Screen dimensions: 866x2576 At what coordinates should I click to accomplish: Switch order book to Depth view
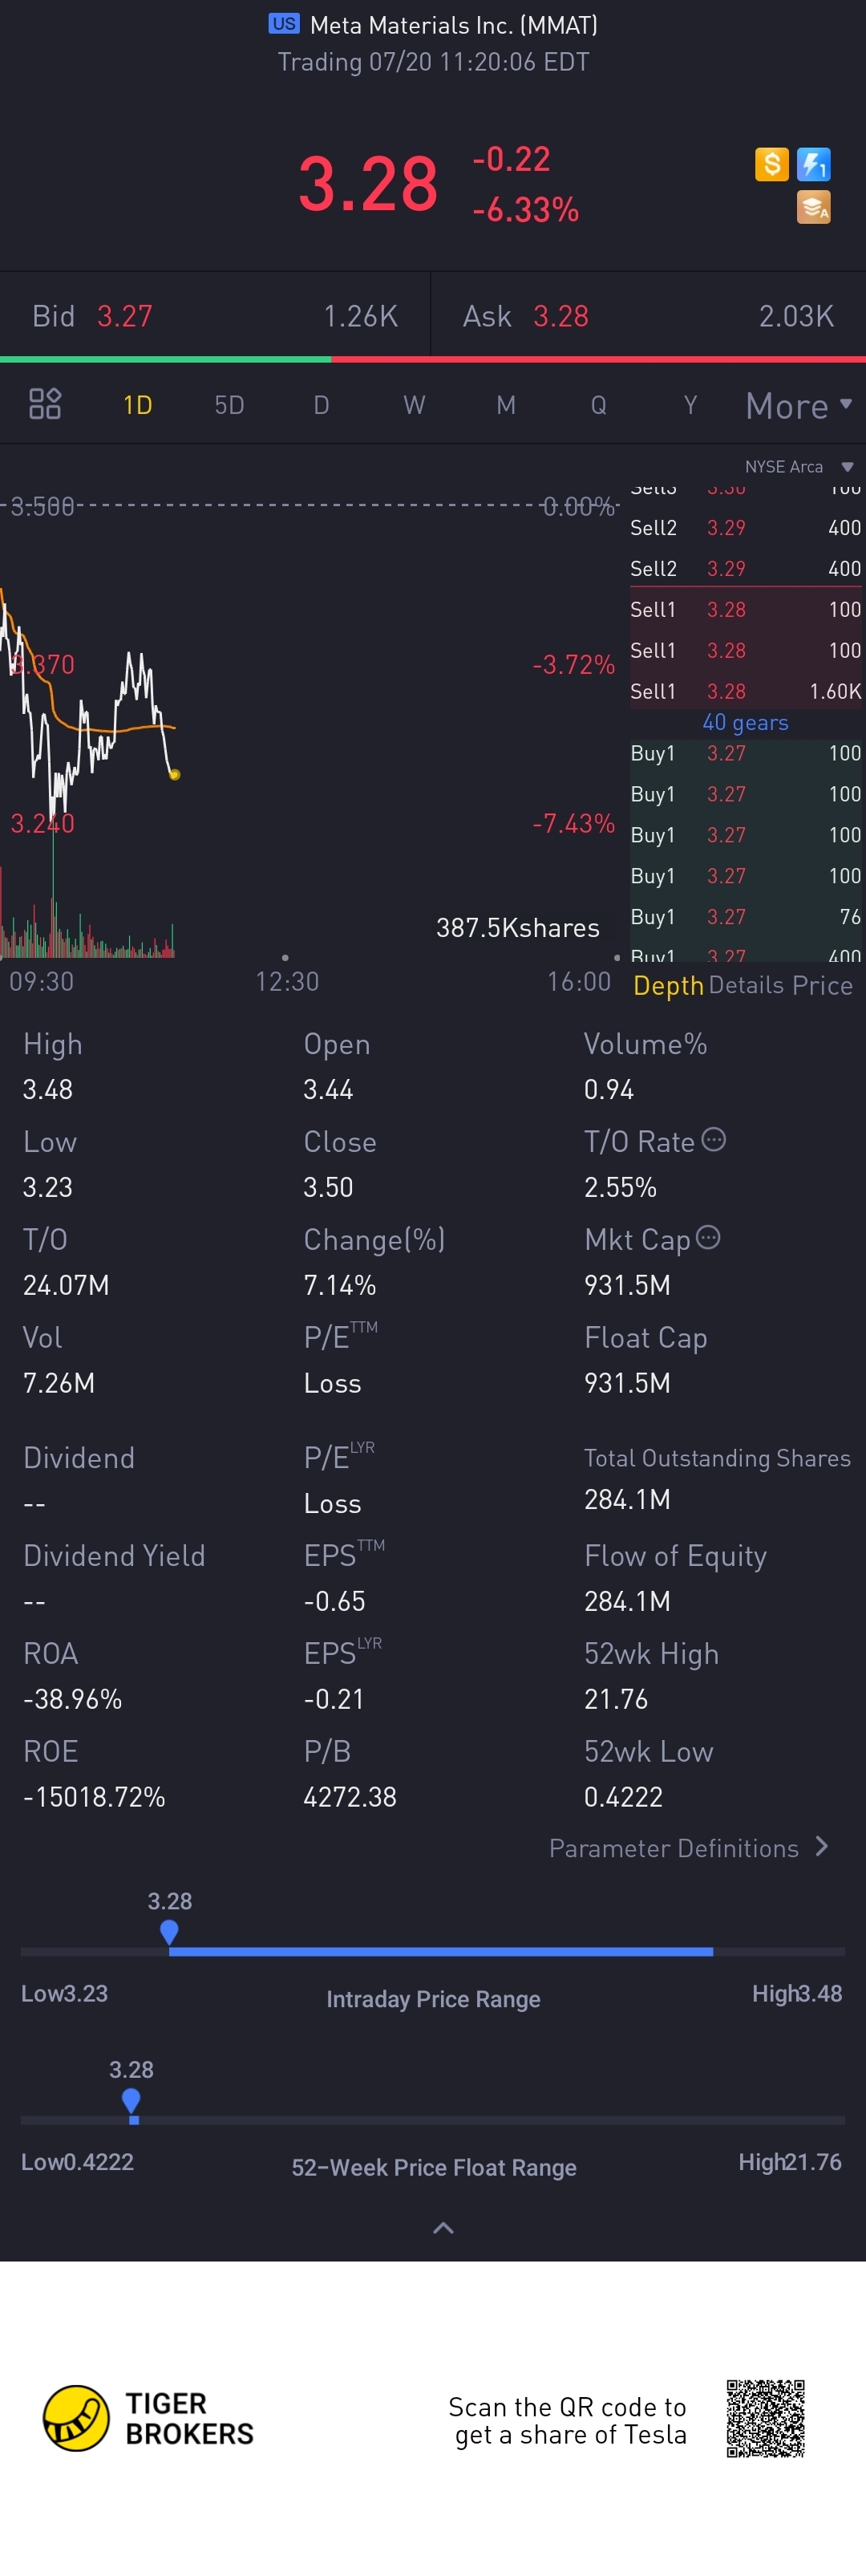point(668,985)
